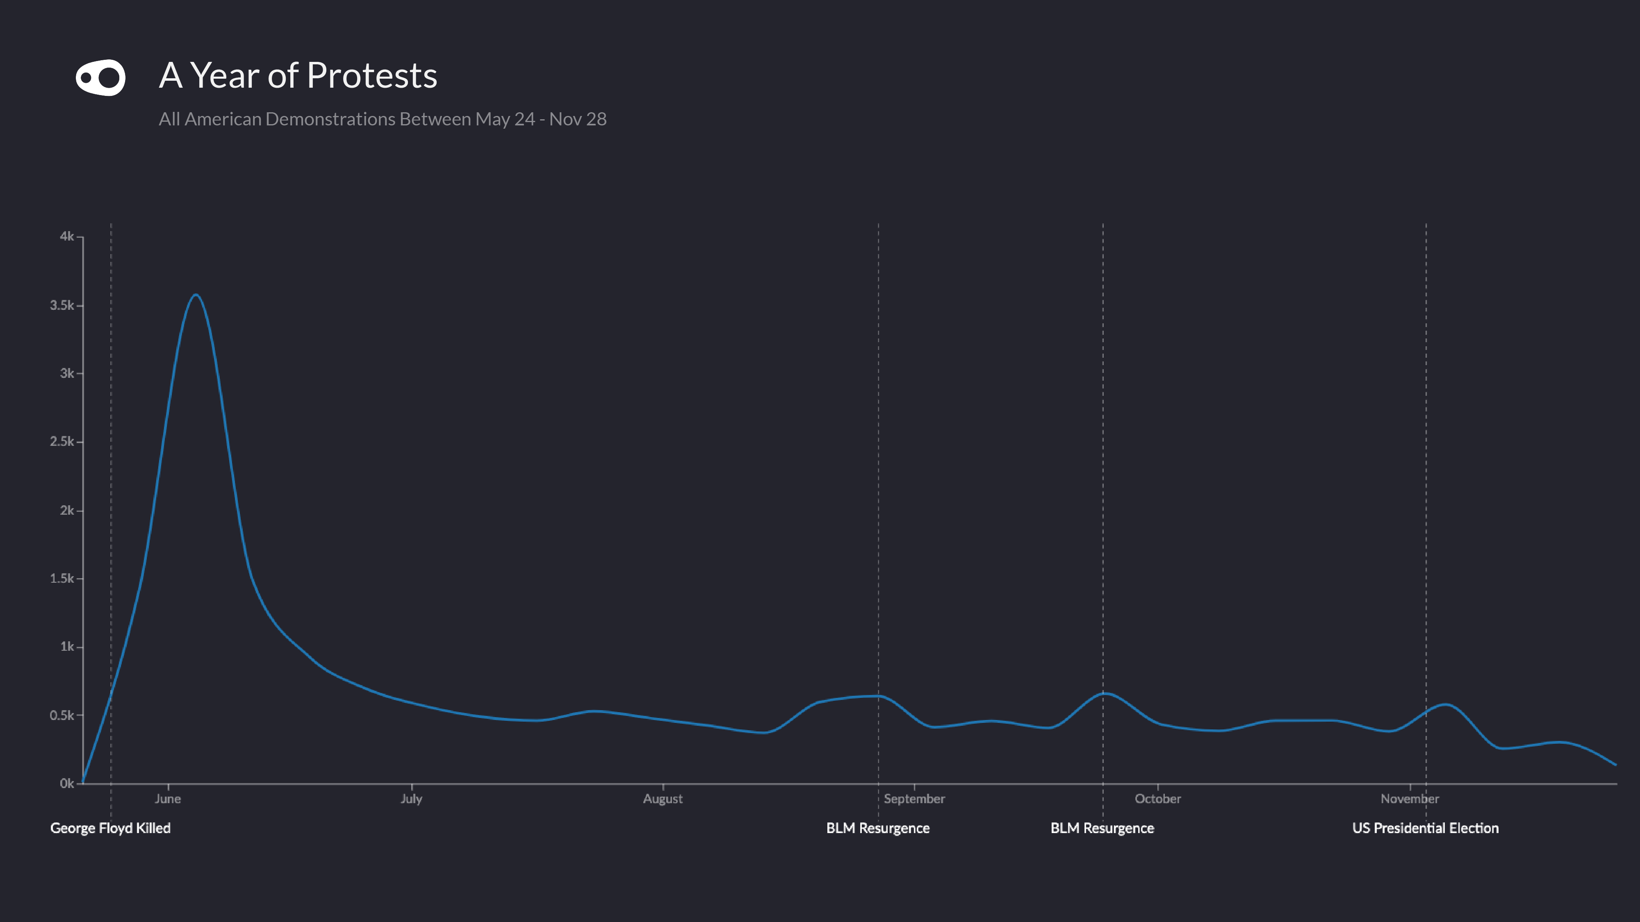1640x922 pixels.
Task: Click the September x-axis label
Action: [914, 799]
